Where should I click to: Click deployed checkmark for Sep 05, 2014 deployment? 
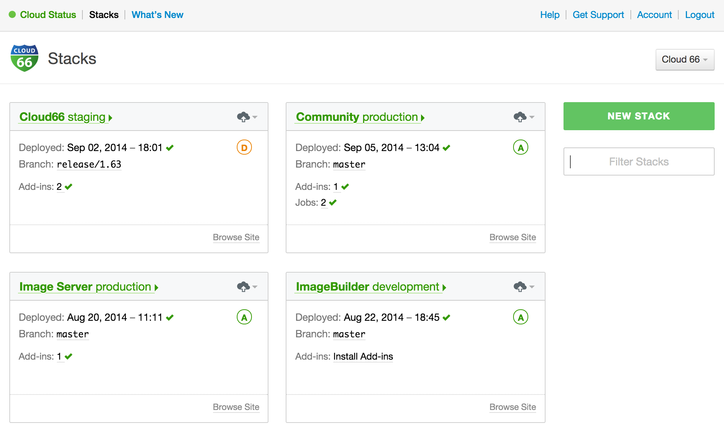(447, 147)
